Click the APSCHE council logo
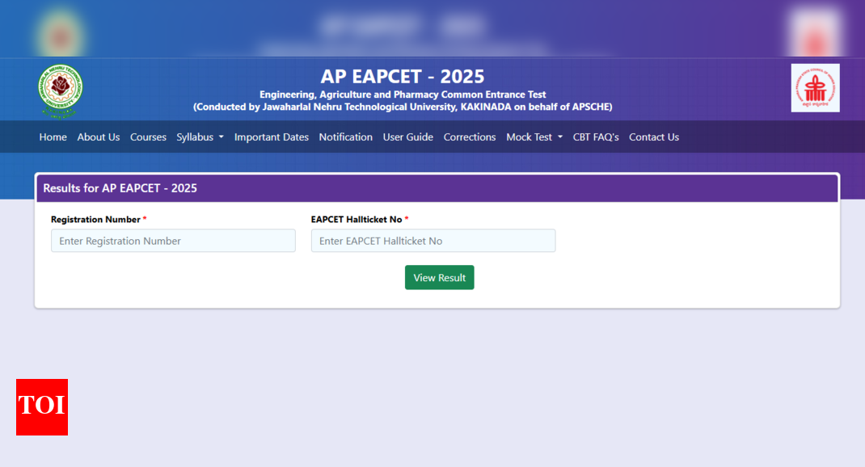This screenshot has width=865, height=467. pyautogui.click(x=815, y=88)
